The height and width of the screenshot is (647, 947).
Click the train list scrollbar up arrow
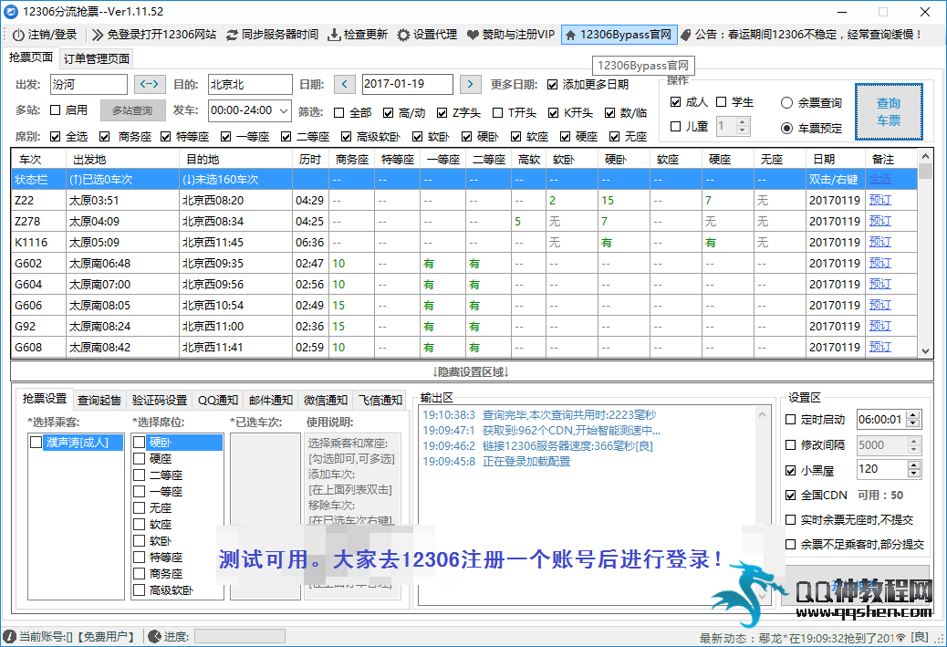point(925,156)
